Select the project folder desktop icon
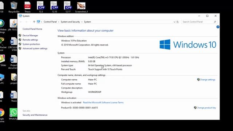The image size is (233, 131). click(x=14, y=79)
